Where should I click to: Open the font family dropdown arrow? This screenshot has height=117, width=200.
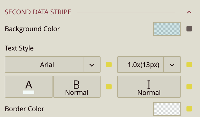91,65
